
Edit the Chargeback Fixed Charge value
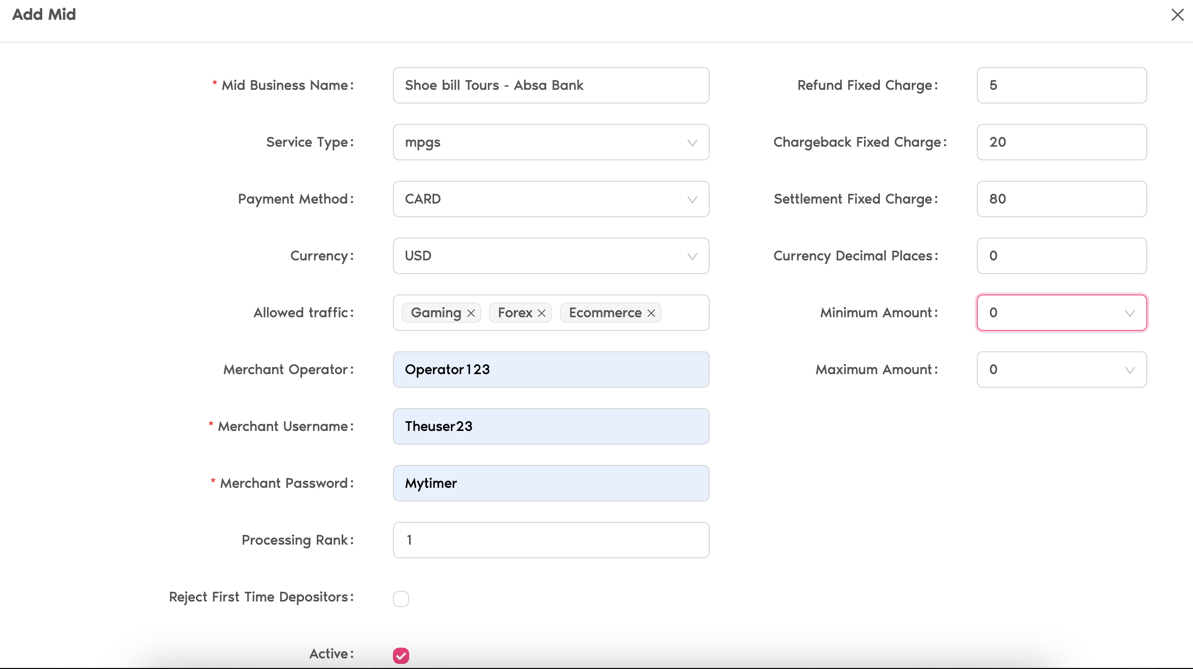click(1062, 142)
